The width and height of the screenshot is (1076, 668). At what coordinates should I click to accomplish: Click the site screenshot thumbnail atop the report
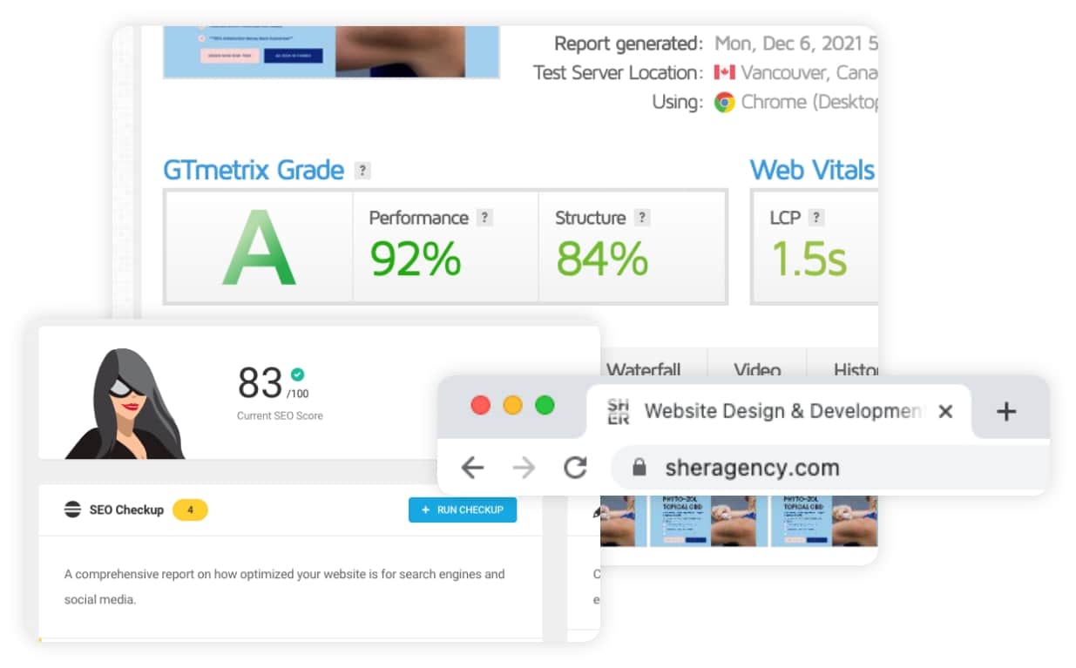click(331, 51)
